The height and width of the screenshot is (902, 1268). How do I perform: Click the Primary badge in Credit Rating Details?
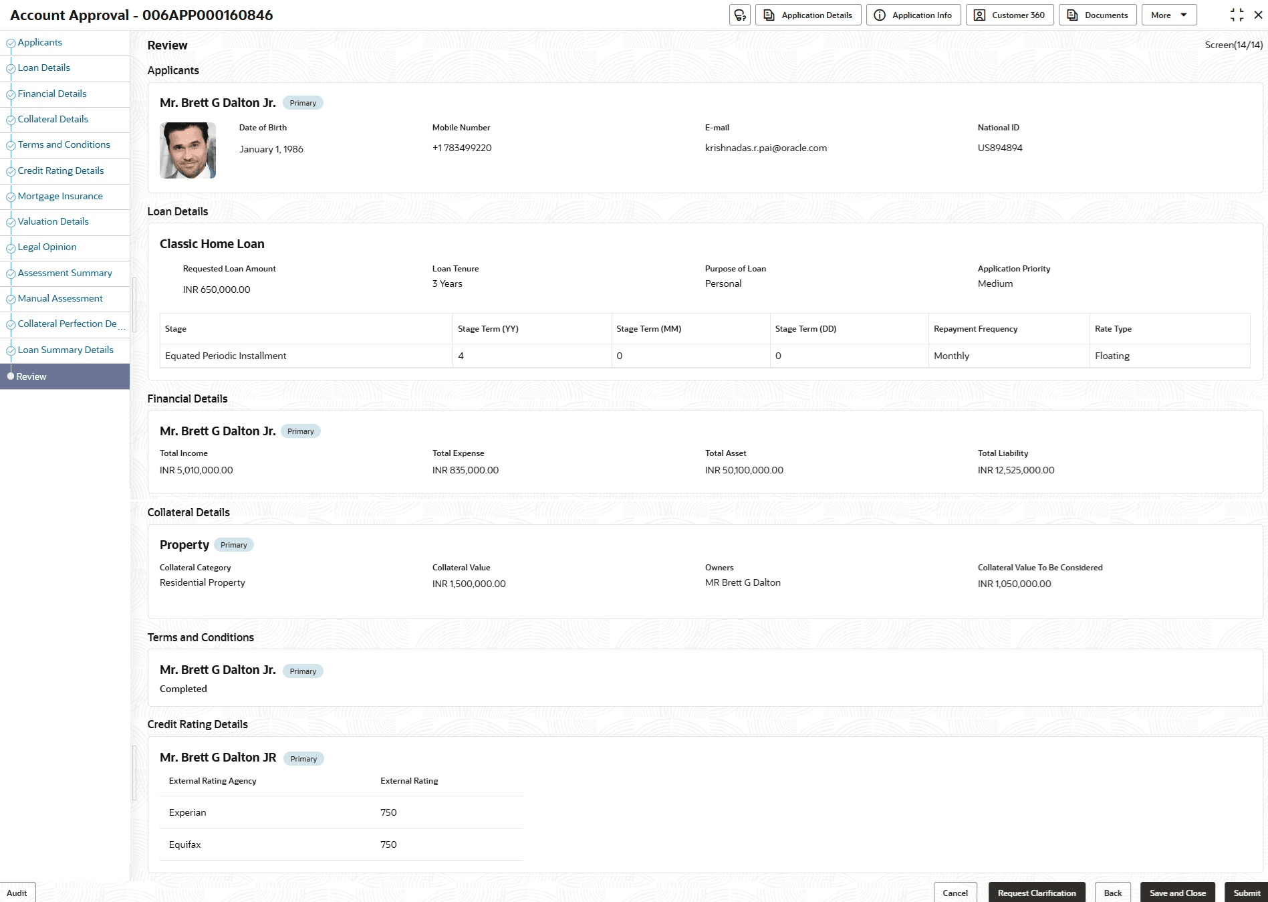[x=303, y=759]
